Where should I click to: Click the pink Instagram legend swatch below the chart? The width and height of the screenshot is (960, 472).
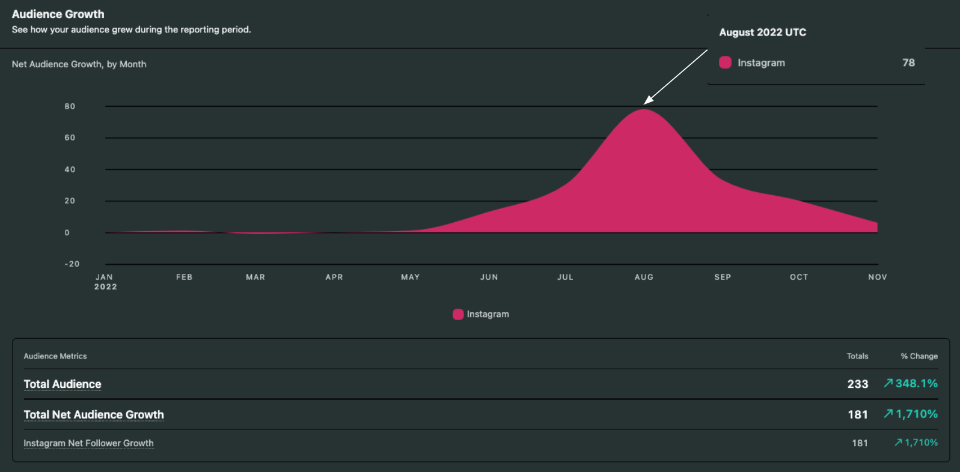(458, 314)
